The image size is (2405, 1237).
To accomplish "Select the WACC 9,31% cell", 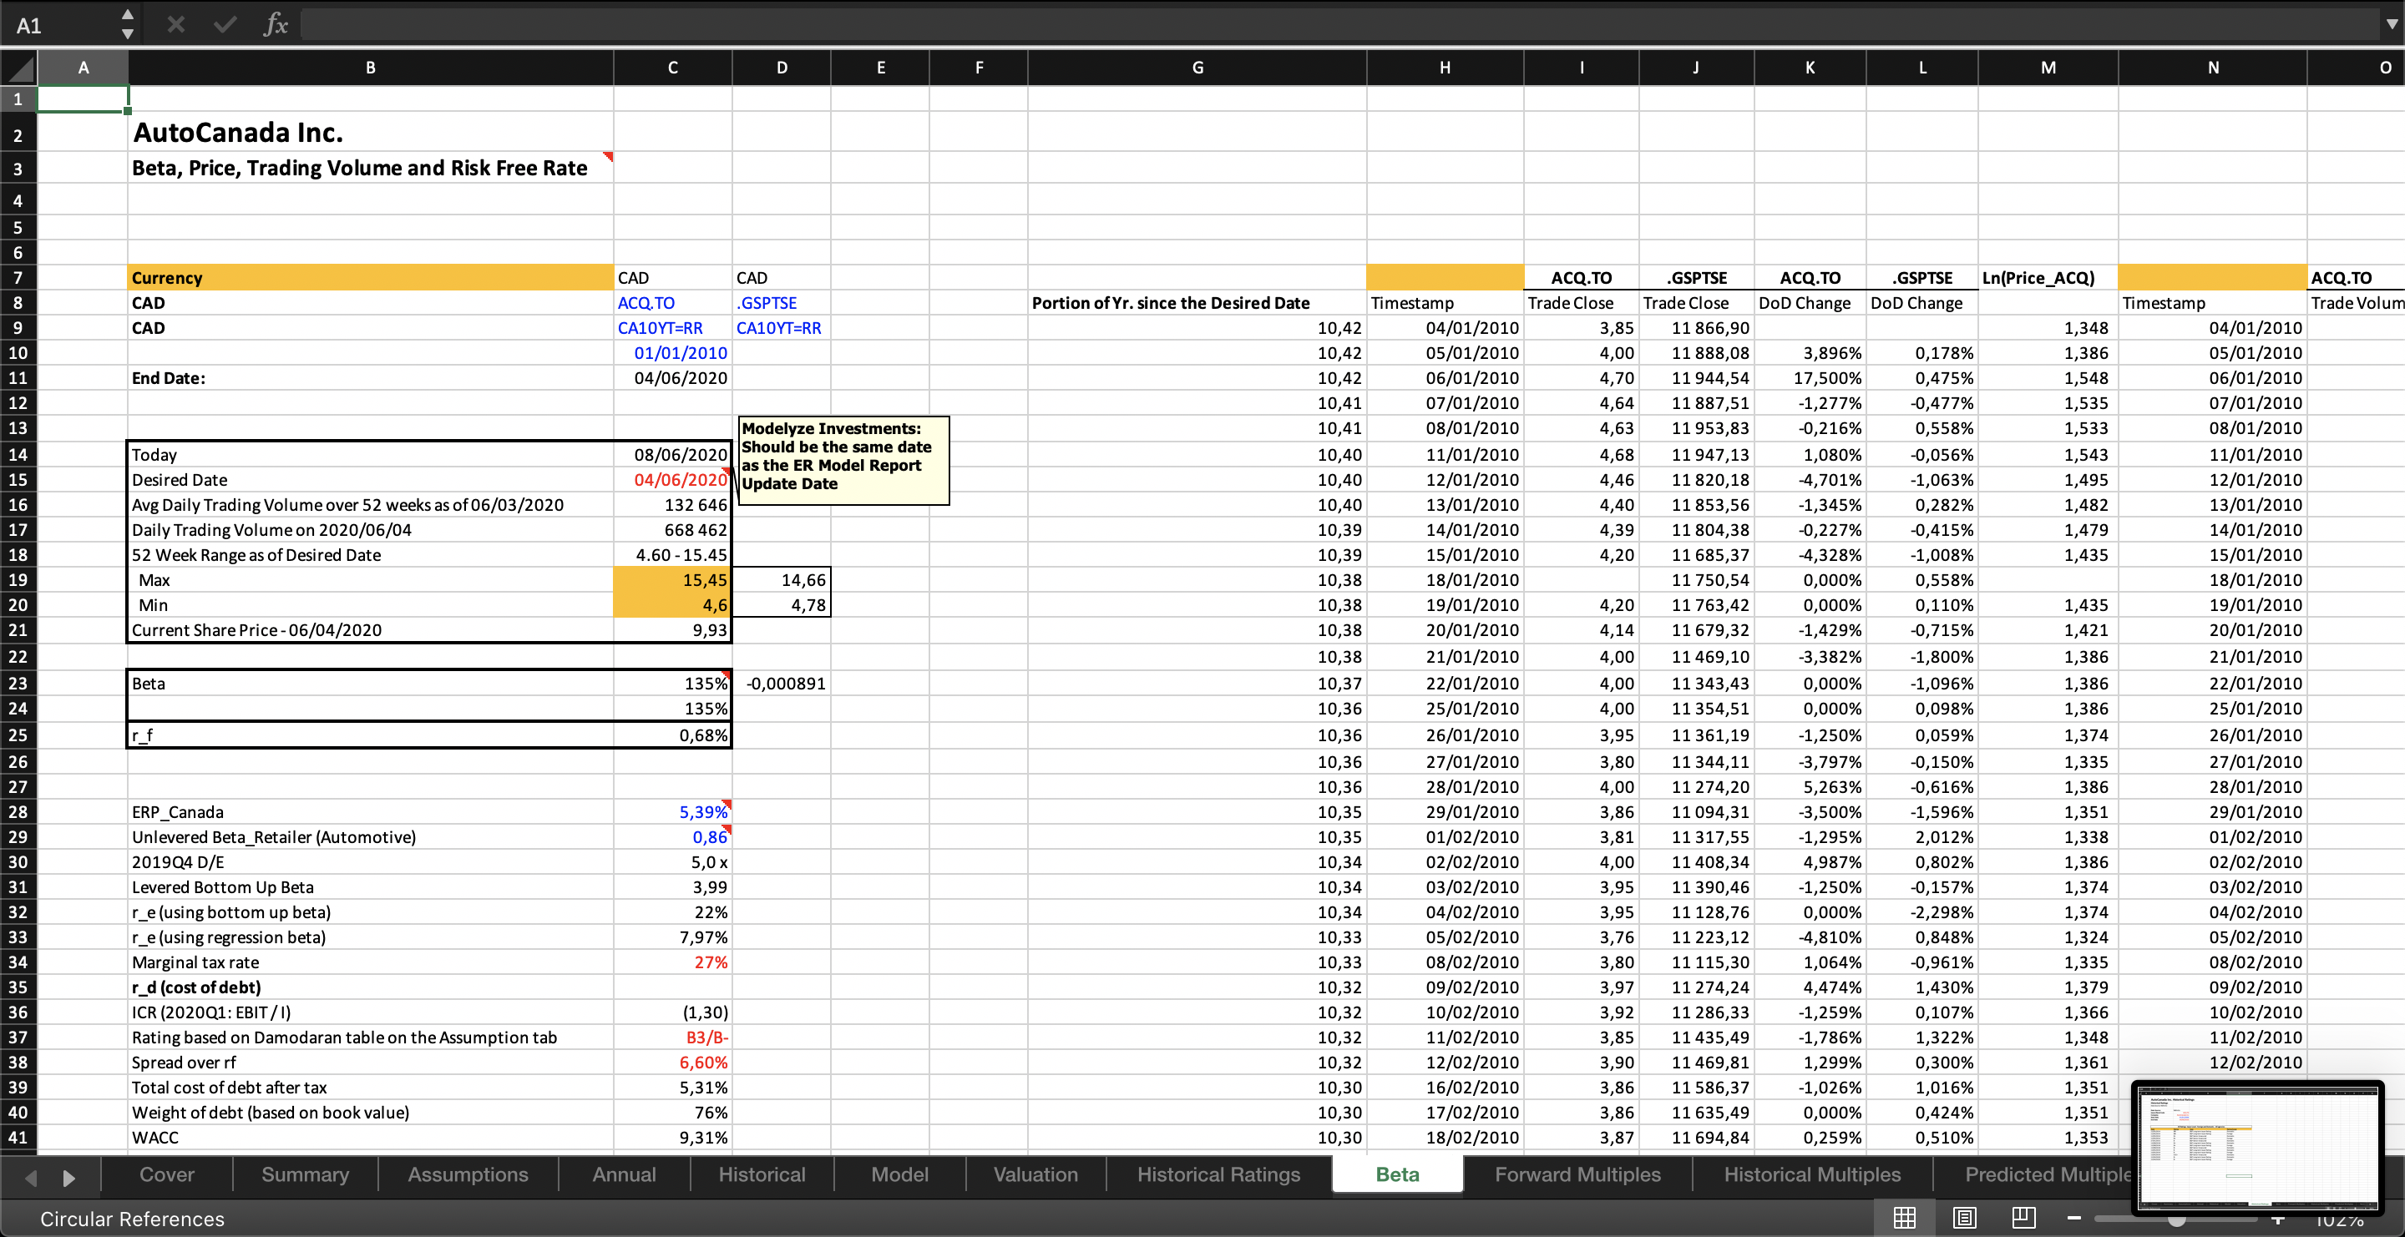I will click(673, 1137).
